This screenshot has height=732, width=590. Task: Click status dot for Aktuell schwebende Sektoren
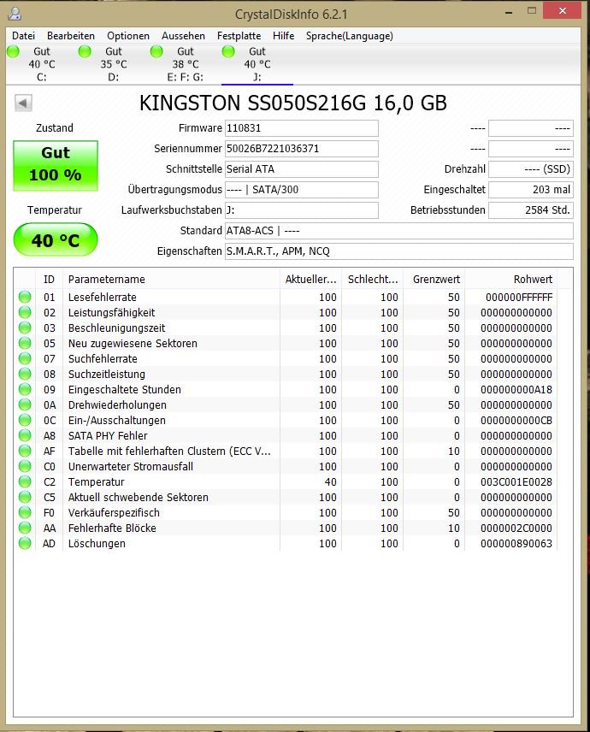tap(25, 497)
